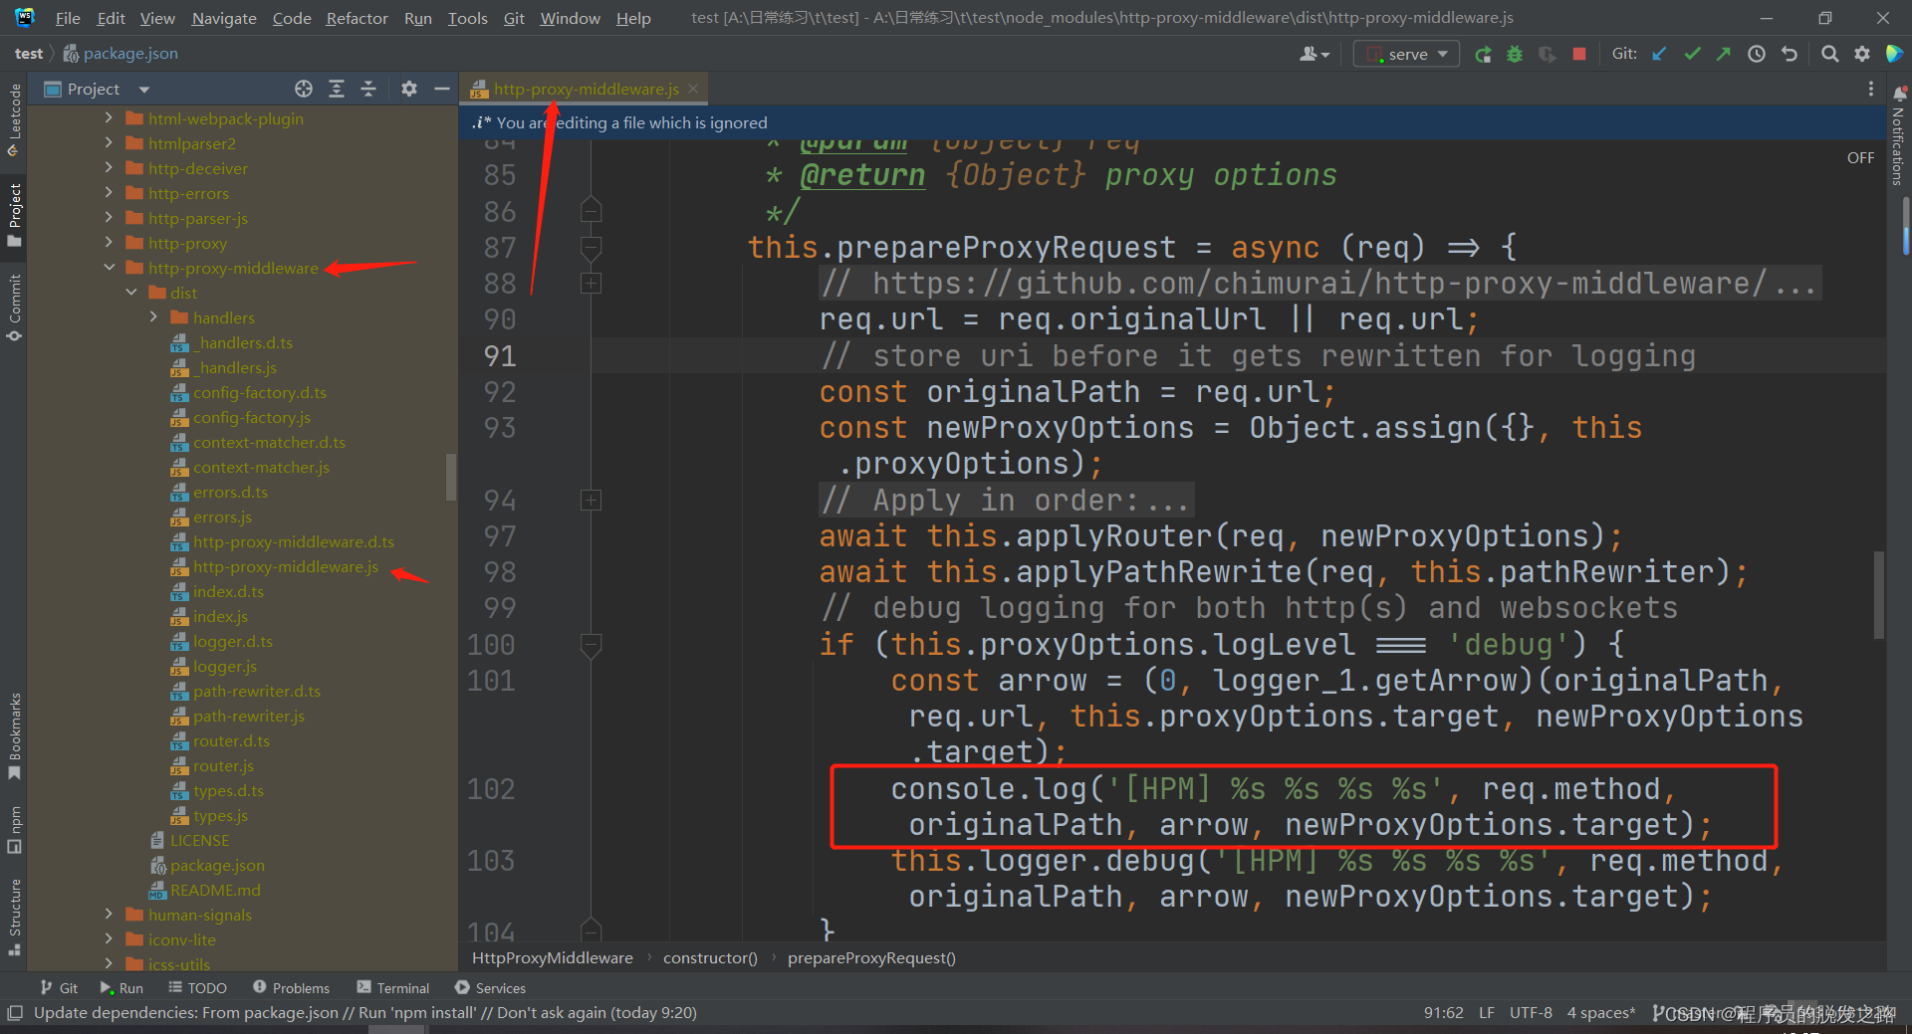Open the Navigate menu
Screen dimensions: 1912x1034
click(x=224, y=18)
